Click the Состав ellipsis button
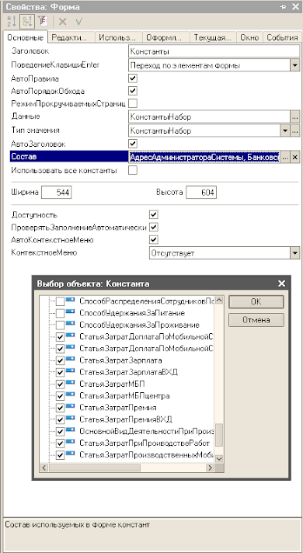303x553 pixels. point(285,158)
